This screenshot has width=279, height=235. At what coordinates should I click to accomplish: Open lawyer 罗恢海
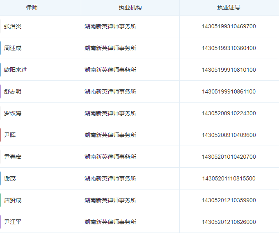[13, 113]
